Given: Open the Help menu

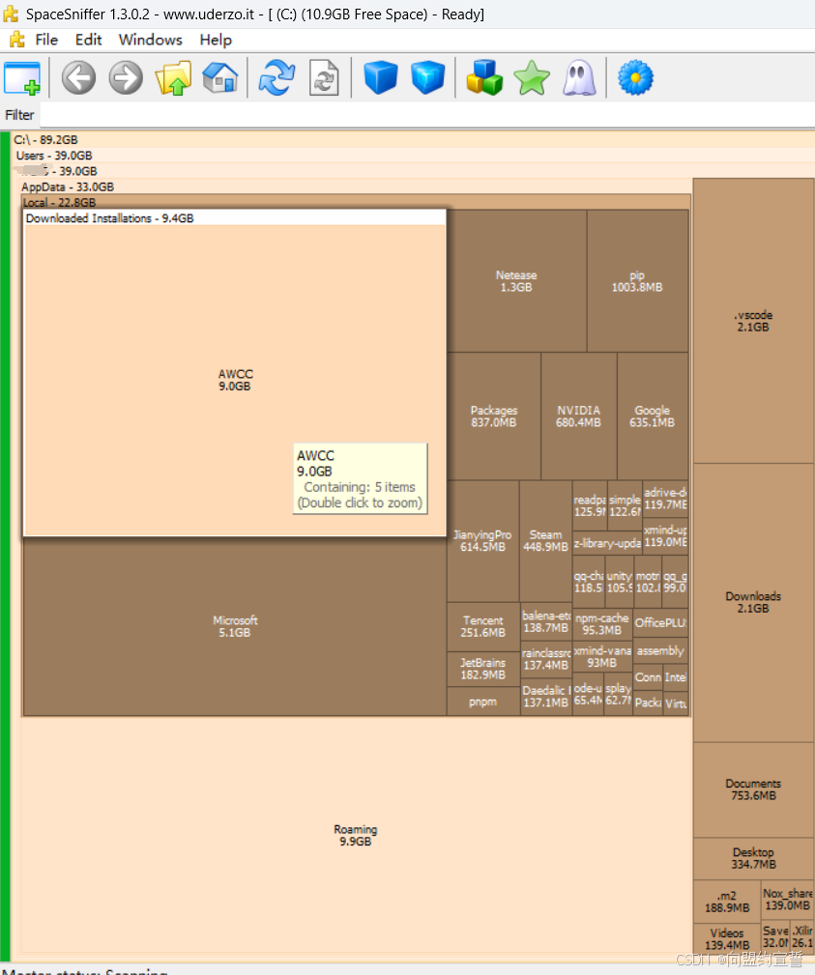Looking at the screenshot, I should [x=216, y=40].
